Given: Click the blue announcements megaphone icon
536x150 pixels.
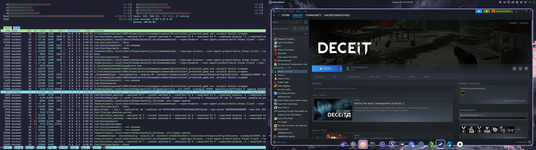Looking at the screenshot, I should [x=479, y=11].
